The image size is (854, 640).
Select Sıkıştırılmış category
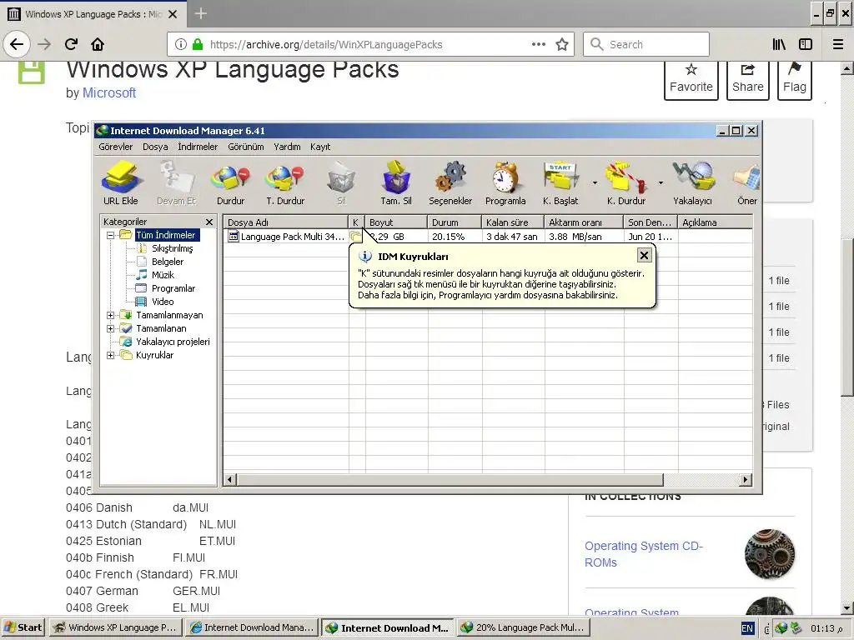click(x=172, y=248)
